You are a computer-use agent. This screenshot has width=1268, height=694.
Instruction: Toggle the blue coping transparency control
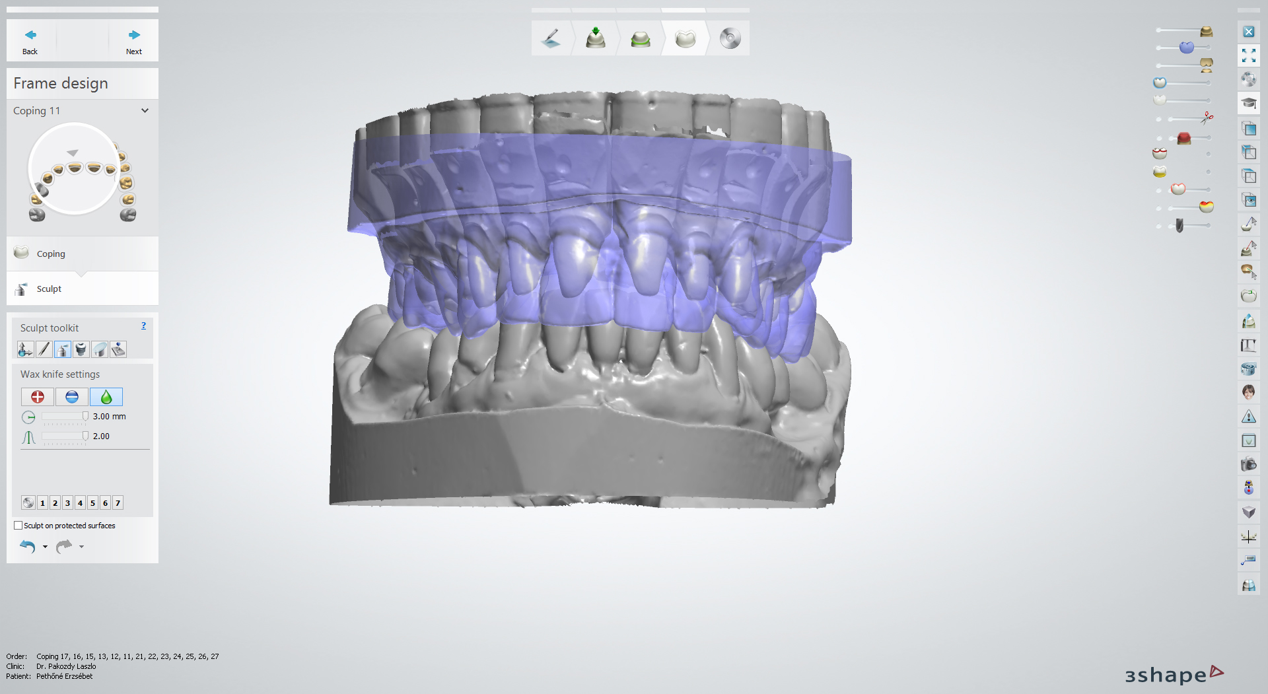coord(1187,48)
